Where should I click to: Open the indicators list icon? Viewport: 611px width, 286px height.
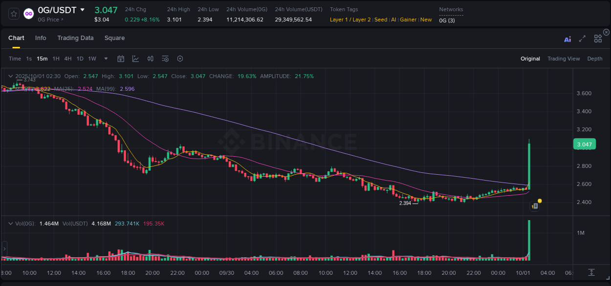[x=165, y=59]
